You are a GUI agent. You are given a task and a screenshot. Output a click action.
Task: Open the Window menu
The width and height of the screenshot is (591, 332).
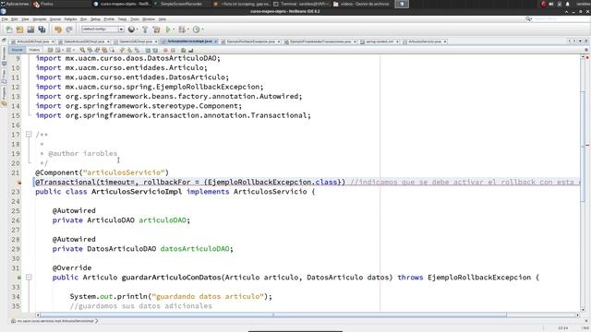click(x=149, y=18)
